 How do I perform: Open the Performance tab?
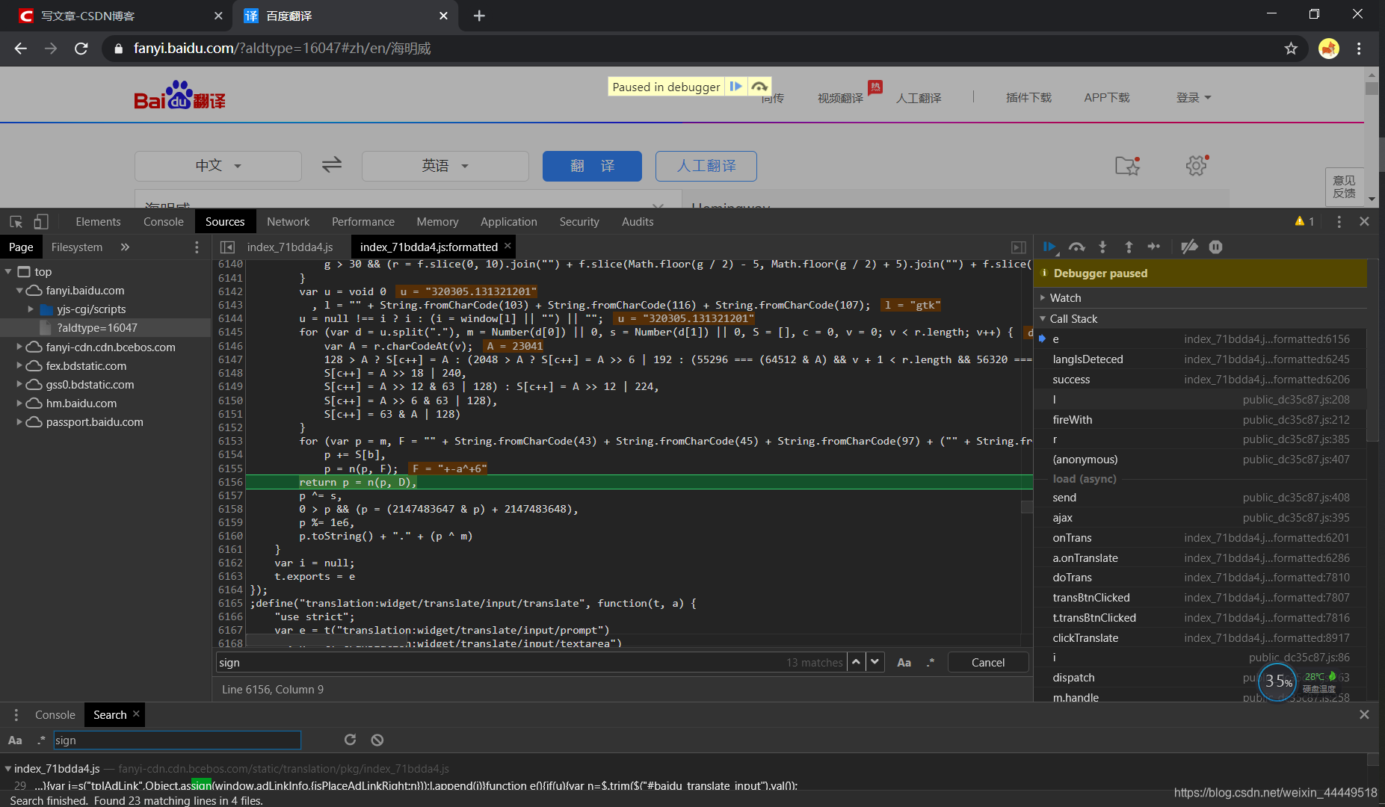(x=363, y=222)
